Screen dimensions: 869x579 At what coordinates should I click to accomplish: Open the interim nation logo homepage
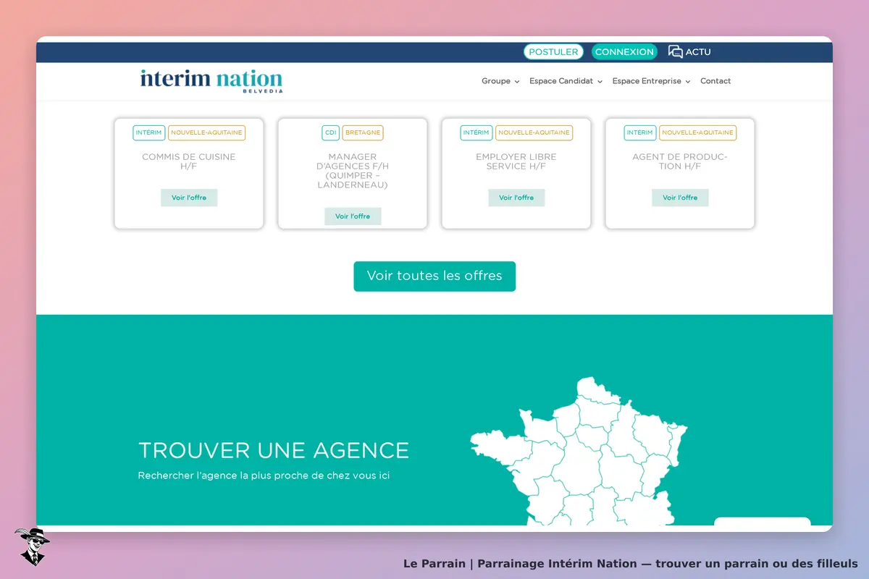pyautogui.click(x=211, y=80)
